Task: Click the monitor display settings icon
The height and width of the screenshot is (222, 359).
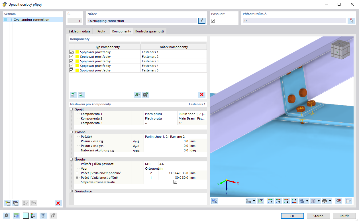Action: [43, 216]
